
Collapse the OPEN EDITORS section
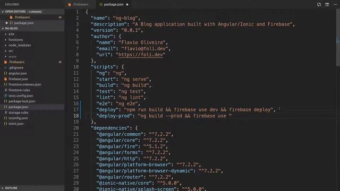click(15, 12)
